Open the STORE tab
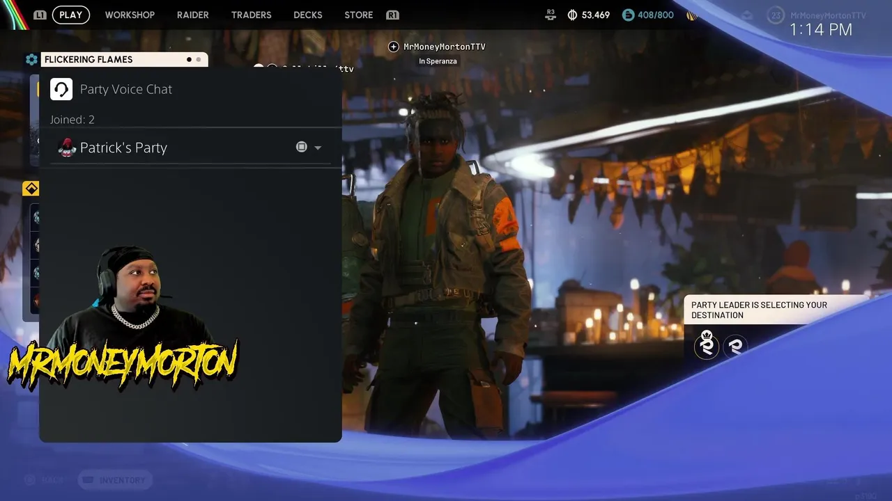The image size is (892, 501). tap(358, 15)
